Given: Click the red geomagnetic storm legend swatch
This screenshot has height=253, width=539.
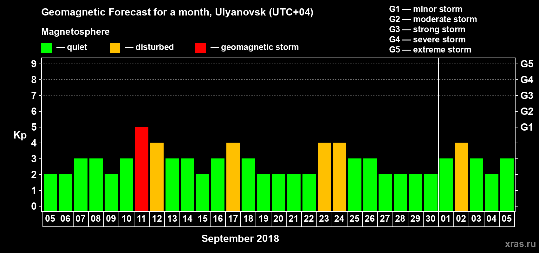Looking at the screenshot, I should click(x=200, y=48).
